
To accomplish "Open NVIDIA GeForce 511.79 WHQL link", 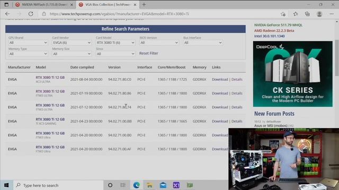I will pos(278,25).
